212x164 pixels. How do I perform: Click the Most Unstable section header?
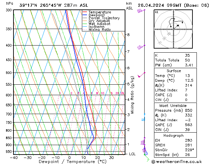coord(173,106)
